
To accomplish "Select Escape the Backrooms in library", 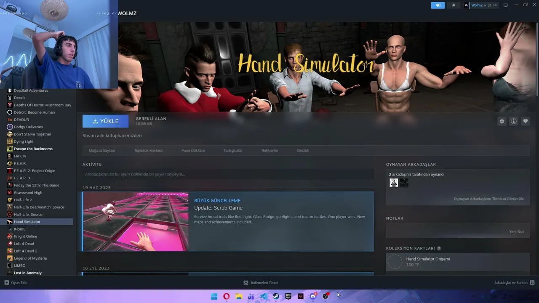I will coord(33,149).
